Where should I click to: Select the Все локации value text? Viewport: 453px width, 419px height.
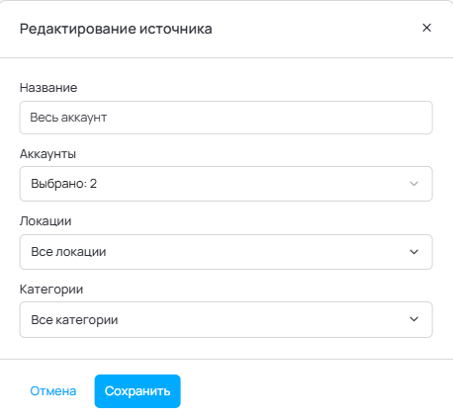[x=68, y=252]
